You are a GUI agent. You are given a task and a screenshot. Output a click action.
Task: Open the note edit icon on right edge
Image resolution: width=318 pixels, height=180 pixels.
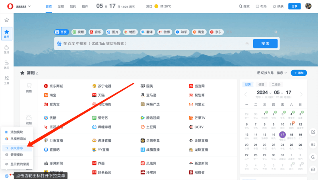(313, 132)
